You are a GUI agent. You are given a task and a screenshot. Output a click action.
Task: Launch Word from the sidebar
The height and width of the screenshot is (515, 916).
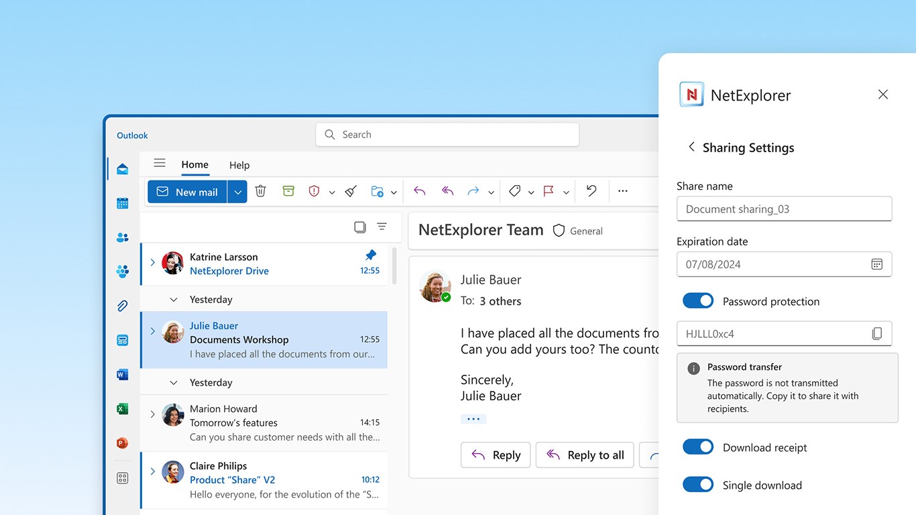[x=122, y=375]
